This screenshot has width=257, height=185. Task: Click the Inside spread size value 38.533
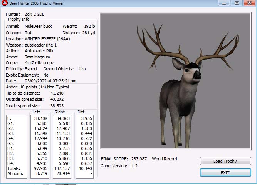tap(57, 105)
